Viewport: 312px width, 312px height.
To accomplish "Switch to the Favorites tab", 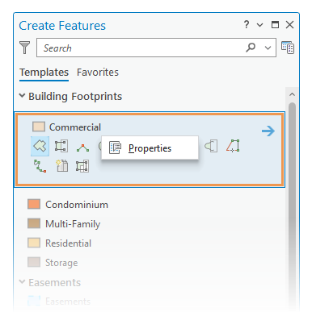I will 98,73.
